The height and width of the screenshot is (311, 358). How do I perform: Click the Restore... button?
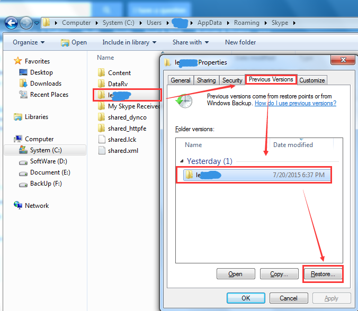tap(323, 274)
